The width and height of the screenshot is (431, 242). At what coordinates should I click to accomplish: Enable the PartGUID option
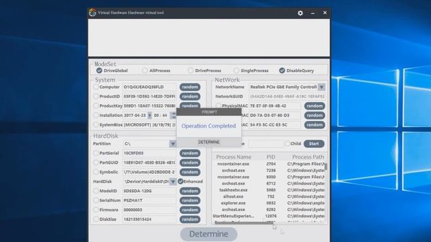click(96, 163)
